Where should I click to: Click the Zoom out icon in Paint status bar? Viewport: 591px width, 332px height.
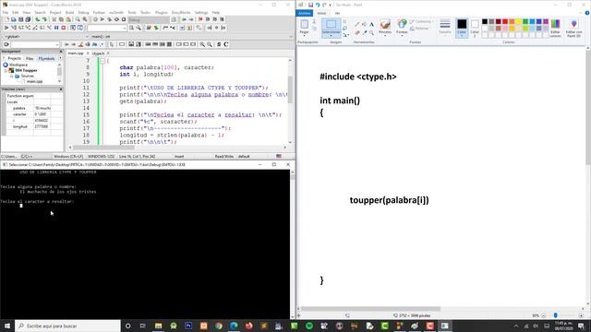[x=544, y=315]
